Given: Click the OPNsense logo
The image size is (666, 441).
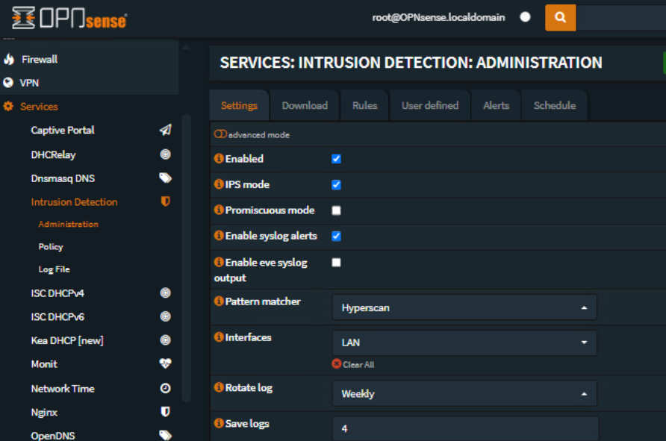Looking at the screenshot, I should 69,18.
